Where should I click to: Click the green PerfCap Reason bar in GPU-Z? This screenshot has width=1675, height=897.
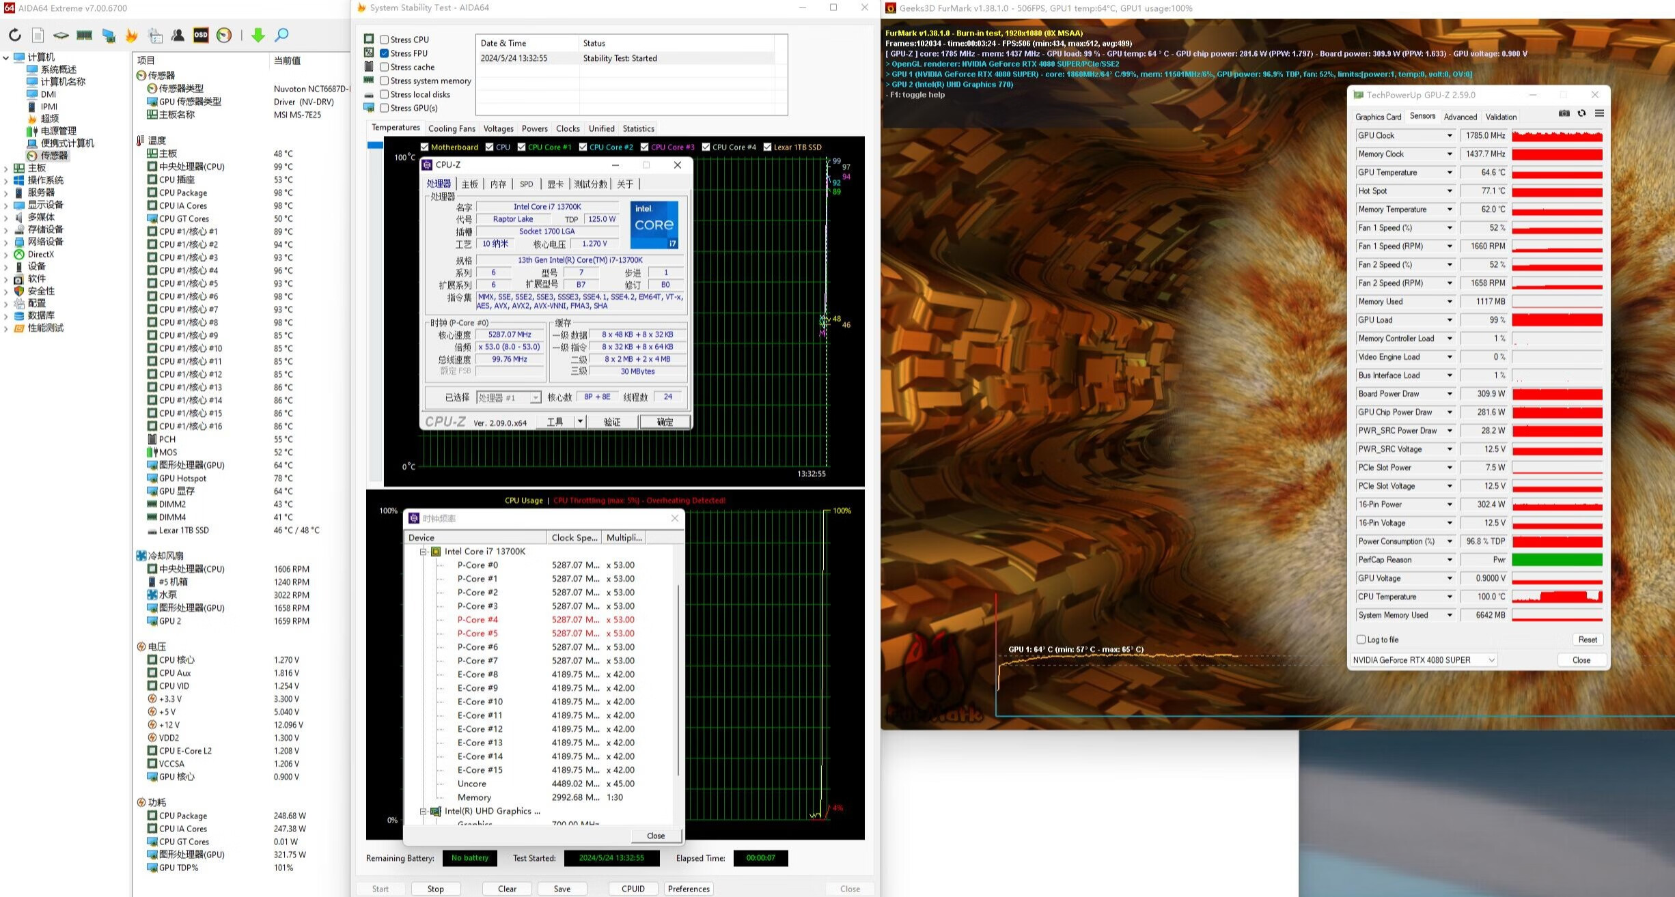click(1558, 560)
